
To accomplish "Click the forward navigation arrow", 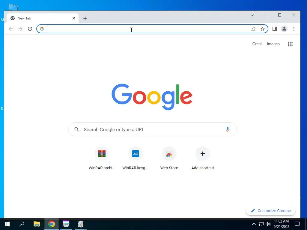I will [x=20, y=29].
